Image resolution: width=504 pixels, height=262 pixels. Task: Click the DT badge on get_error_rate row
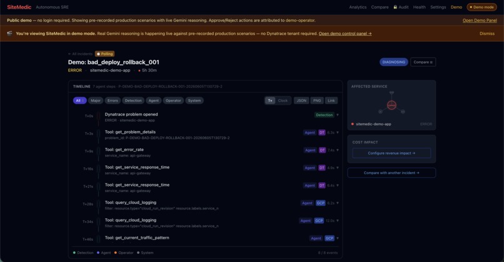point(322,150)
